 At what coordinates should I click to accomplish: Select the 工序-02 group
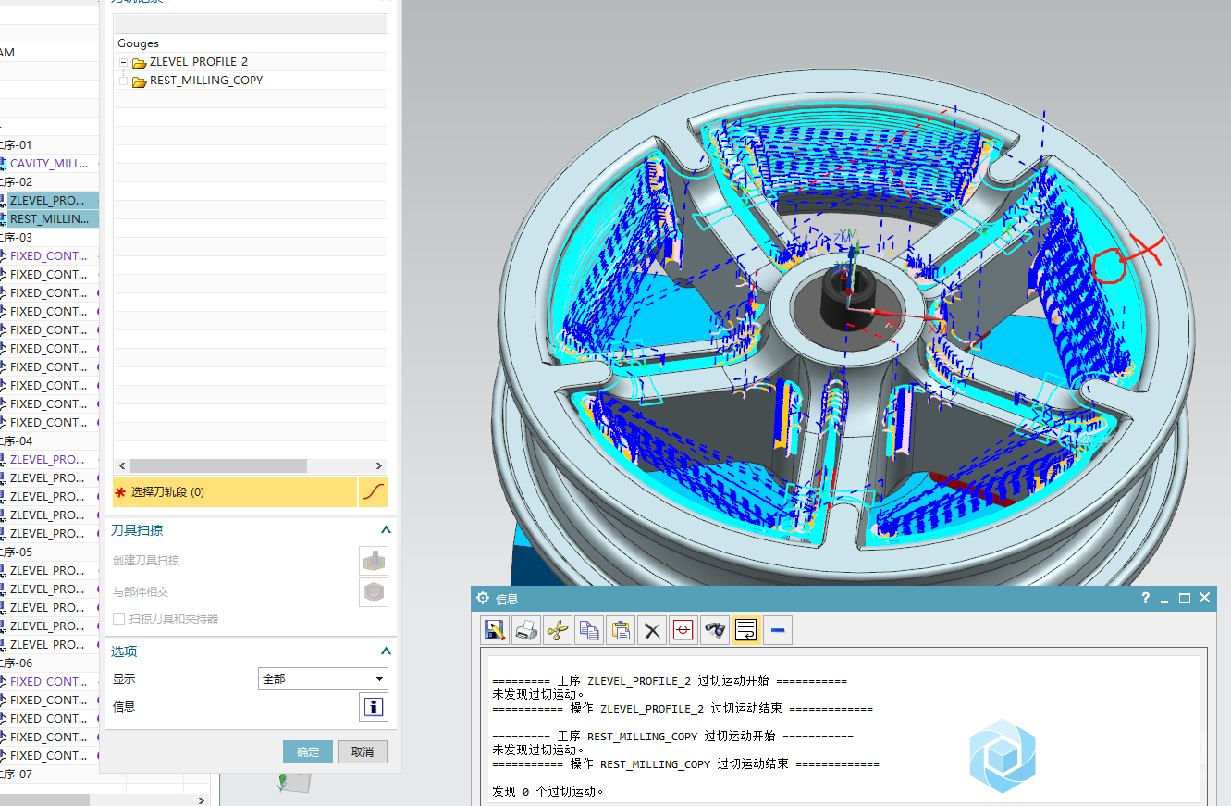tap(16, 182)
